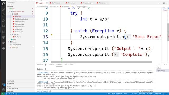Select the Terminal panel tab
This screenshot has height=95, width=169.
coord(59,65)
